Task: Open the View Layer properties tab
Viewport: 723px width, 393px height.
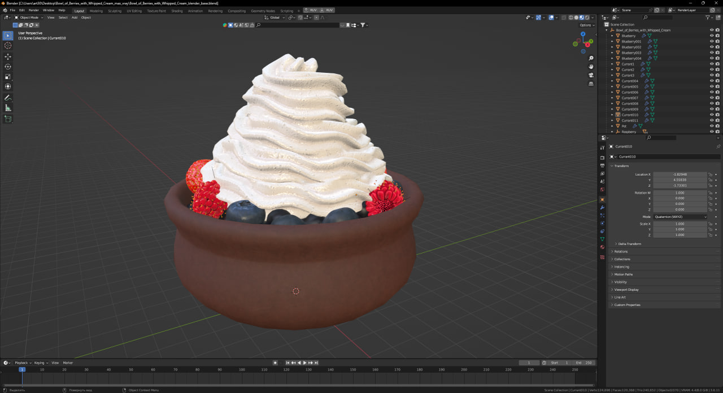Action: click(602, 173)
